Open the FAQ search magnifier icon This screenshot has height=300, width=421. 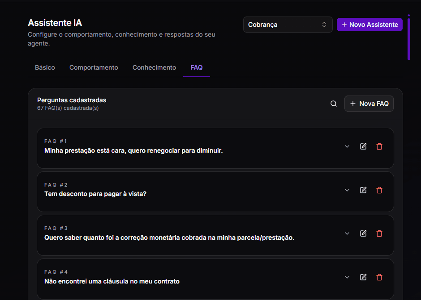pyautogui.click(x=334, y=104)
